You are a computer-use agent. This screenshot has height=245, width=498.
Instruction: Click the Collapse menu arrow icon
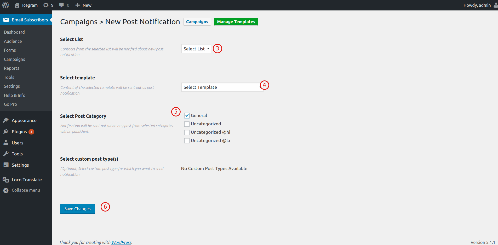click(x=6, y=190)
